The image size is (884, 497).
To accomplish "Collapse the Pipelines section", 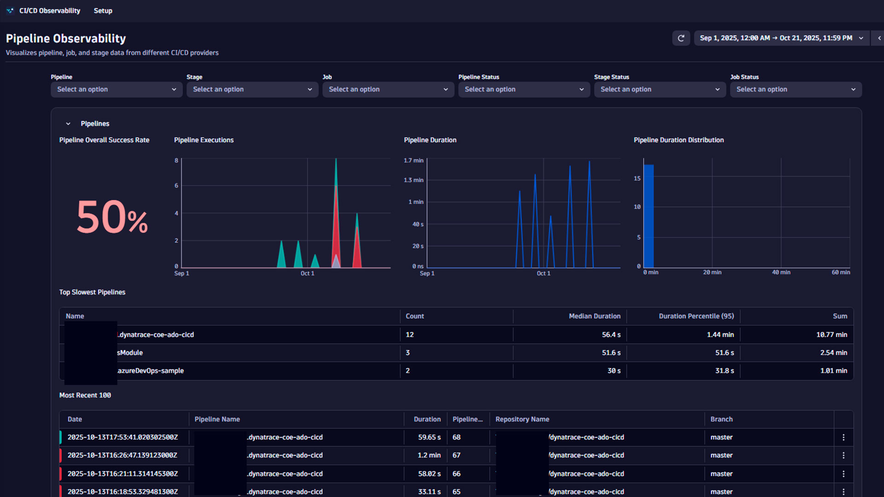I will [68, 123].
